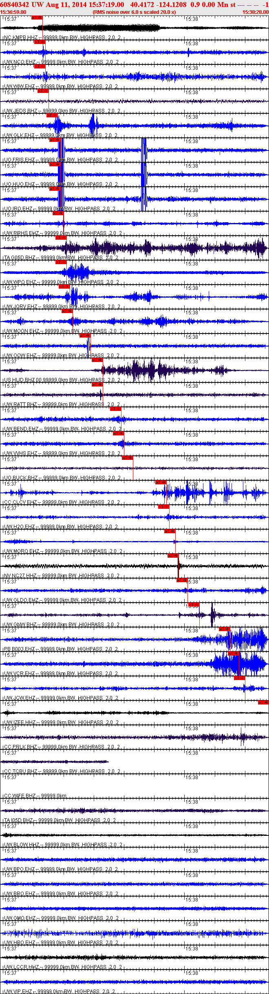Select the pick flag on TA.G05D trace

point(61,238)
